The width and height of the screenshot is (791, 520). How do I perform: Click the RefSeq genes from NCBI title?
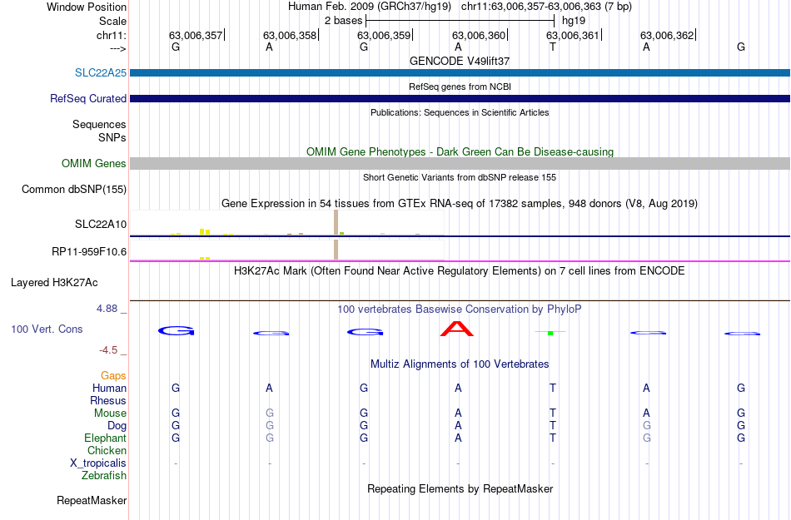[460, 87]
